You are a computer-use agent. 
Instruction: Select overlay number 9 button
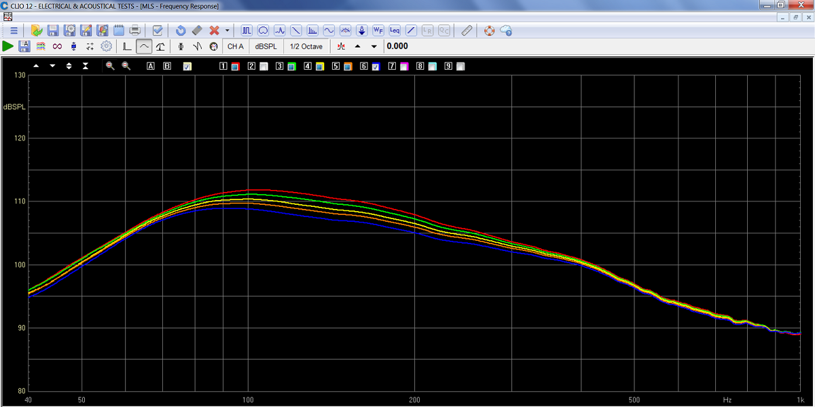click(x=448, y=66)
